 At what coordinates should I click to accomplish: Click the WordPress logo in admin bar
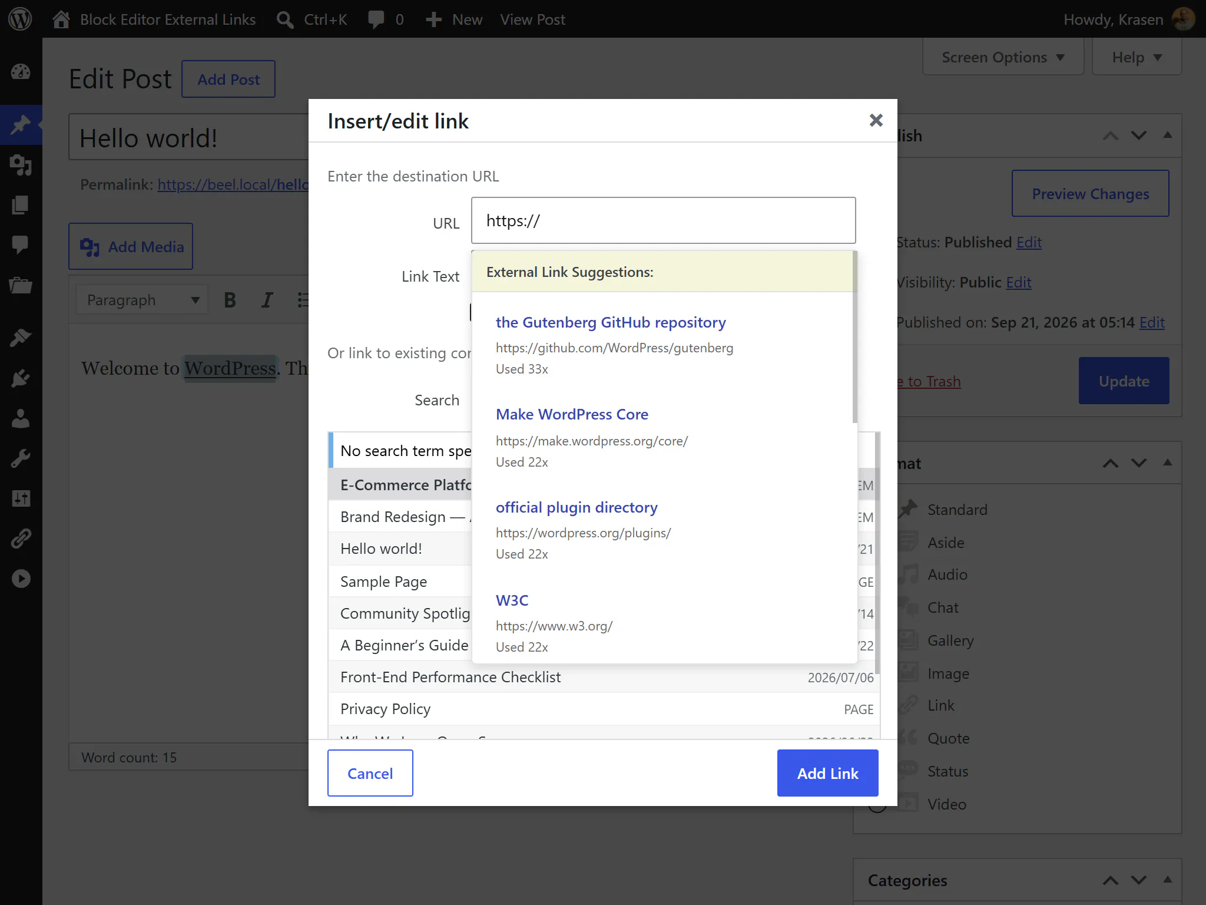coord(20,19)
